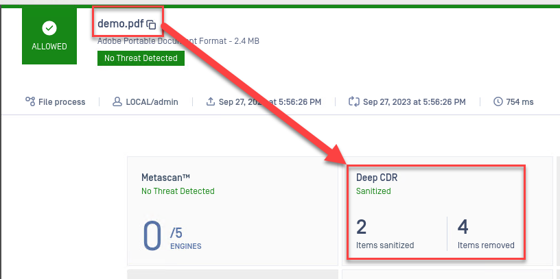Click the Sep 27, 2023 at 5:56:26 PM timestamp
Image resolution: width=560 pixels, height=279 pixels.
click(x=414, y=102)
